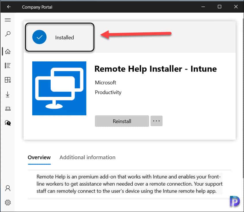Click the Microsoft publisher link
This screenshot has height=212, width=244.
click(105, 83)
